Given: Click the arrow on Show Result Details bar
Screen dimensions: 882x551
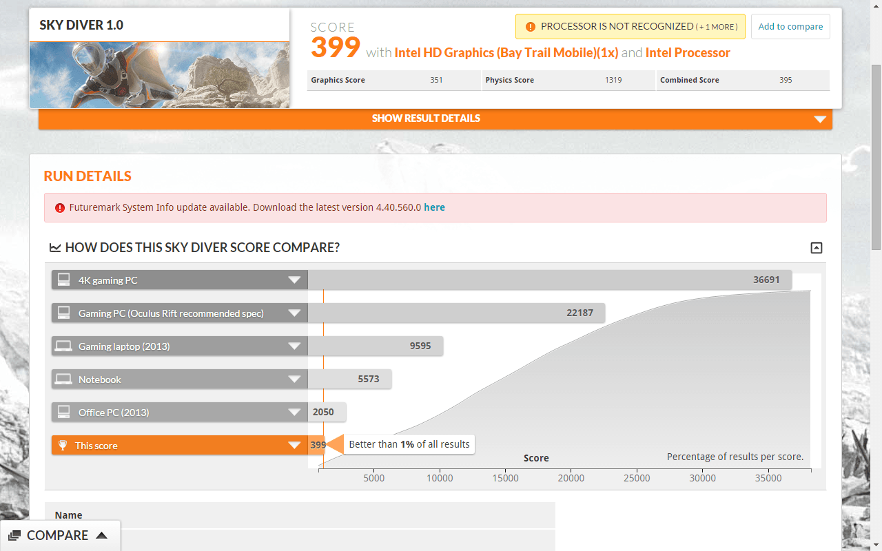Looking at the screenshot, I should click(819, 119).
